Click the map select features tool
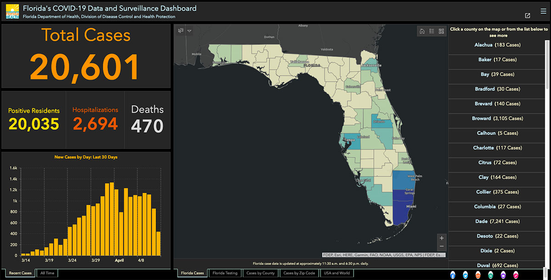The image size is (551, 280). (x=181, y=31)
